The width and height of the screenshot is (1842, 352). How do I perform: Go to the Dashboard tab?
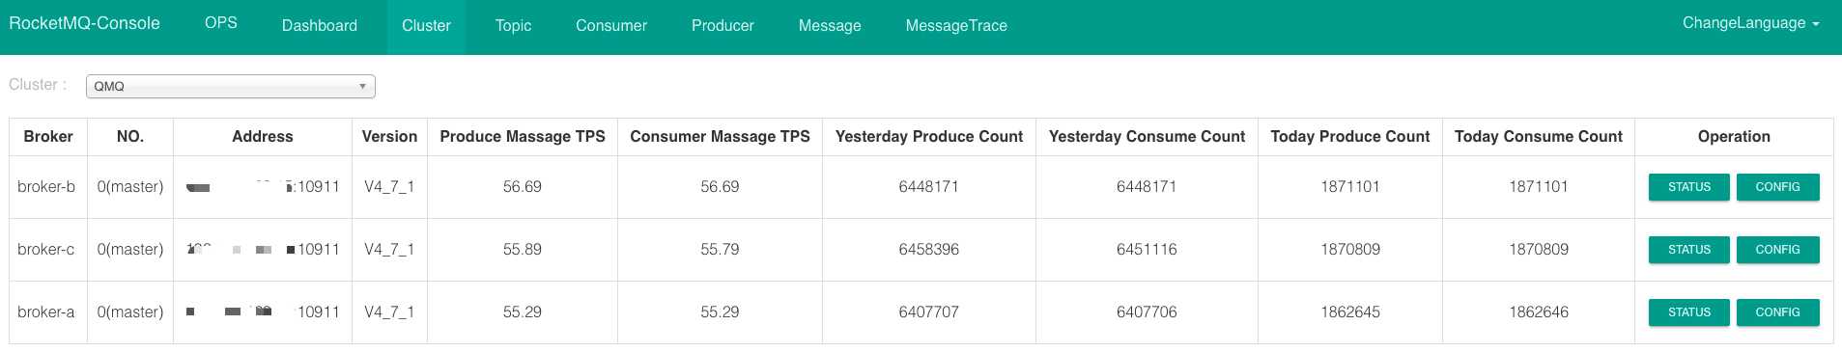[320, 26]
